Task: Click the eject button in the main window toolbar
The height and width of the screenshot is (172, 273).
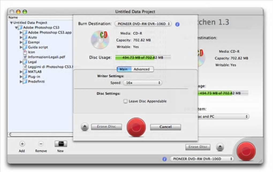Action: 220,147
